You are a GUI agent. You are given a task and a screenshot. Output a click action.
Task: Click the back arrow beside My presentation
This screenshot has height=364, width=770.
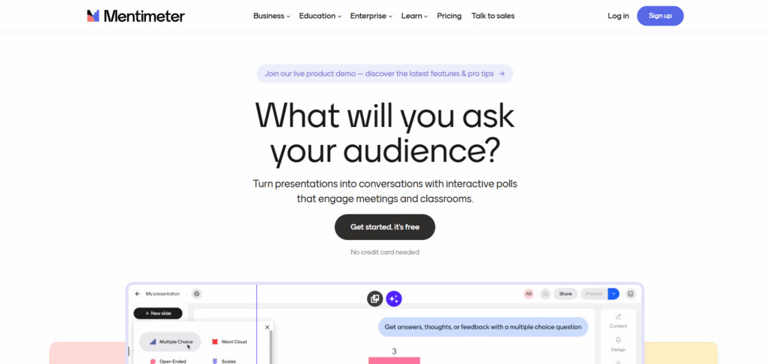click(138, 294)
